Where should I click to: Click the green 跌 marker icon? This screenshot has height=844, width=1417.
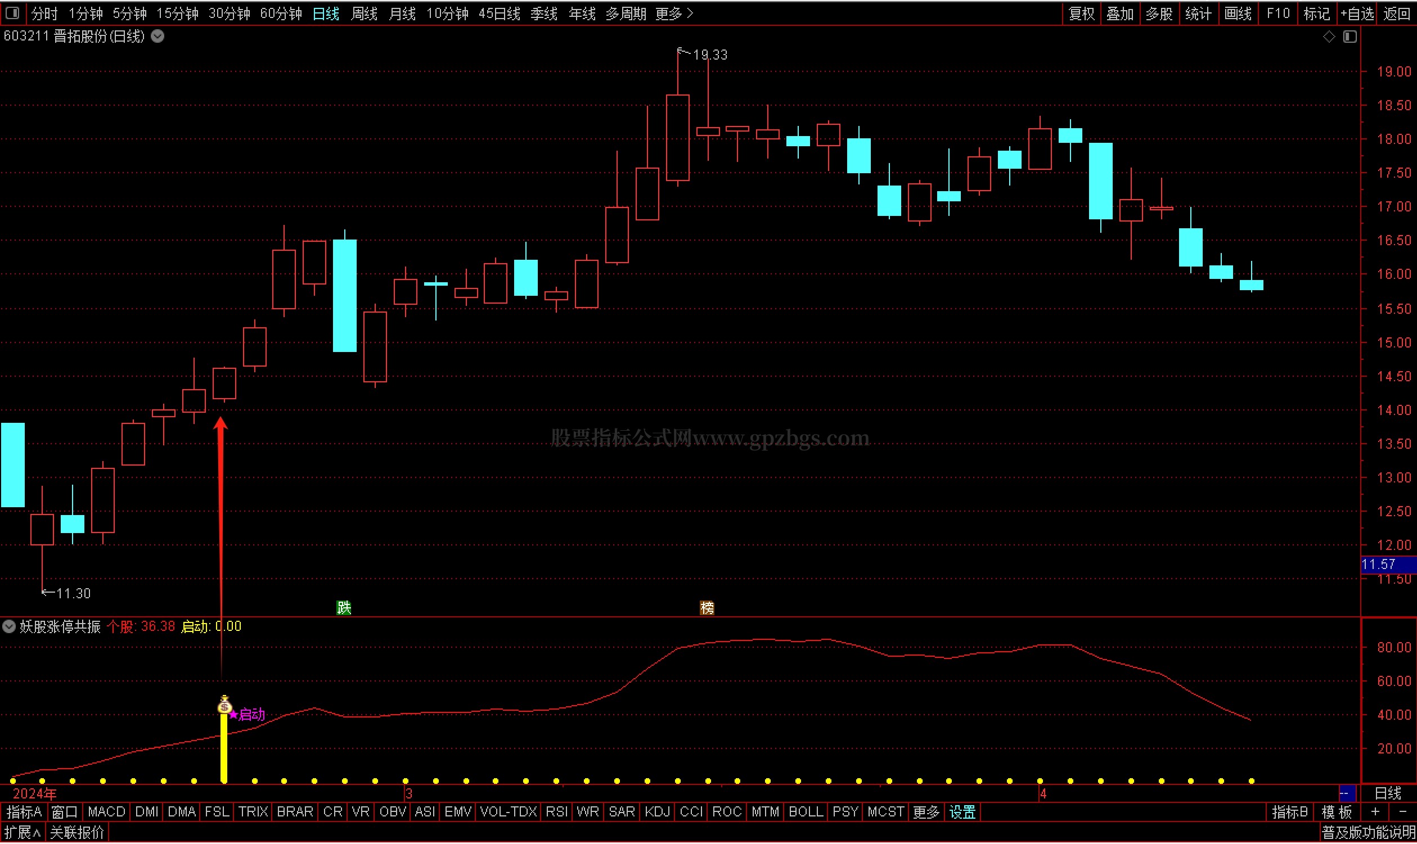(344, 608)
